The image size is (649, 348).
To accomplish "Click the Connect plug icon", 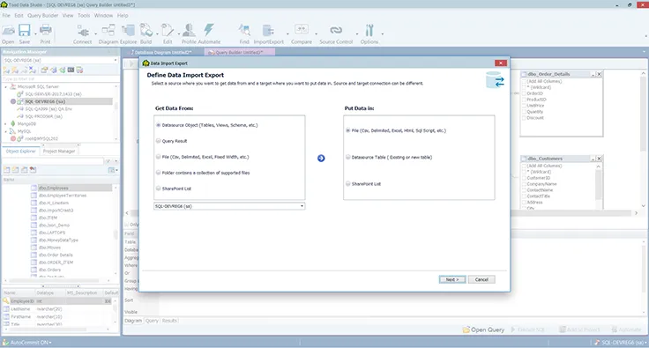I will coord(83,31).
